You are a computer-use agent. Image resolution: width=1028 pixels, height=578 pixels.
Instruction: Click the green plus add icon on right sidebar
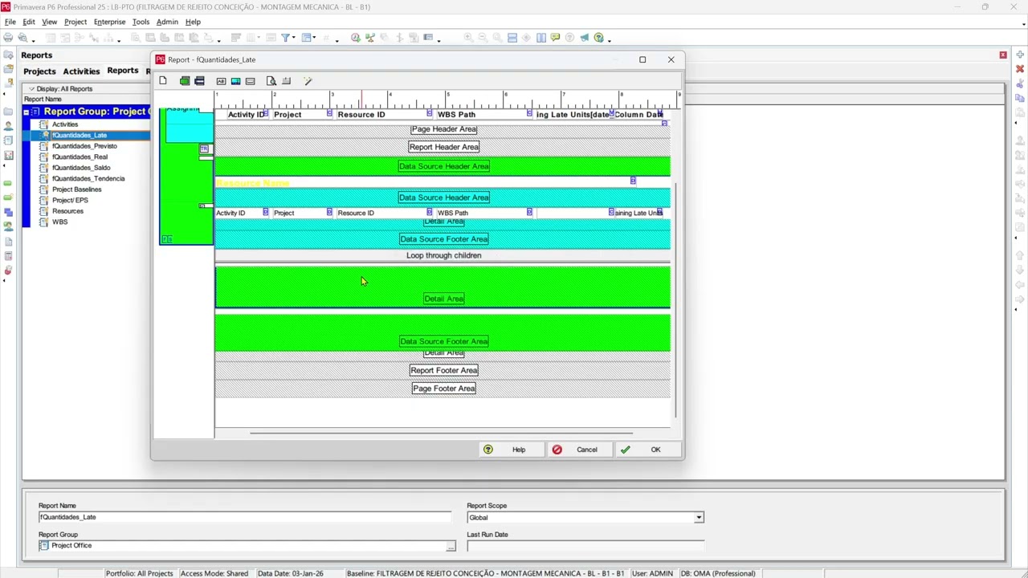(1020, 55)
